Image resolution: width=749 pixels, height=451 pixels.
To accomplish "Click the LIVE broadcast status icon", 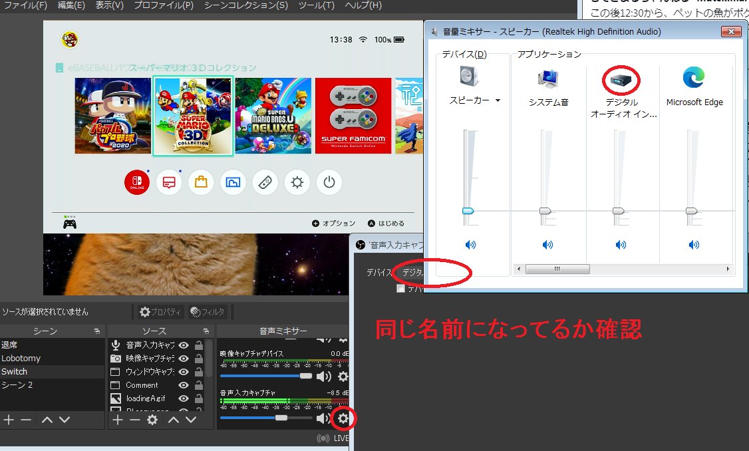I will (323, 438).
